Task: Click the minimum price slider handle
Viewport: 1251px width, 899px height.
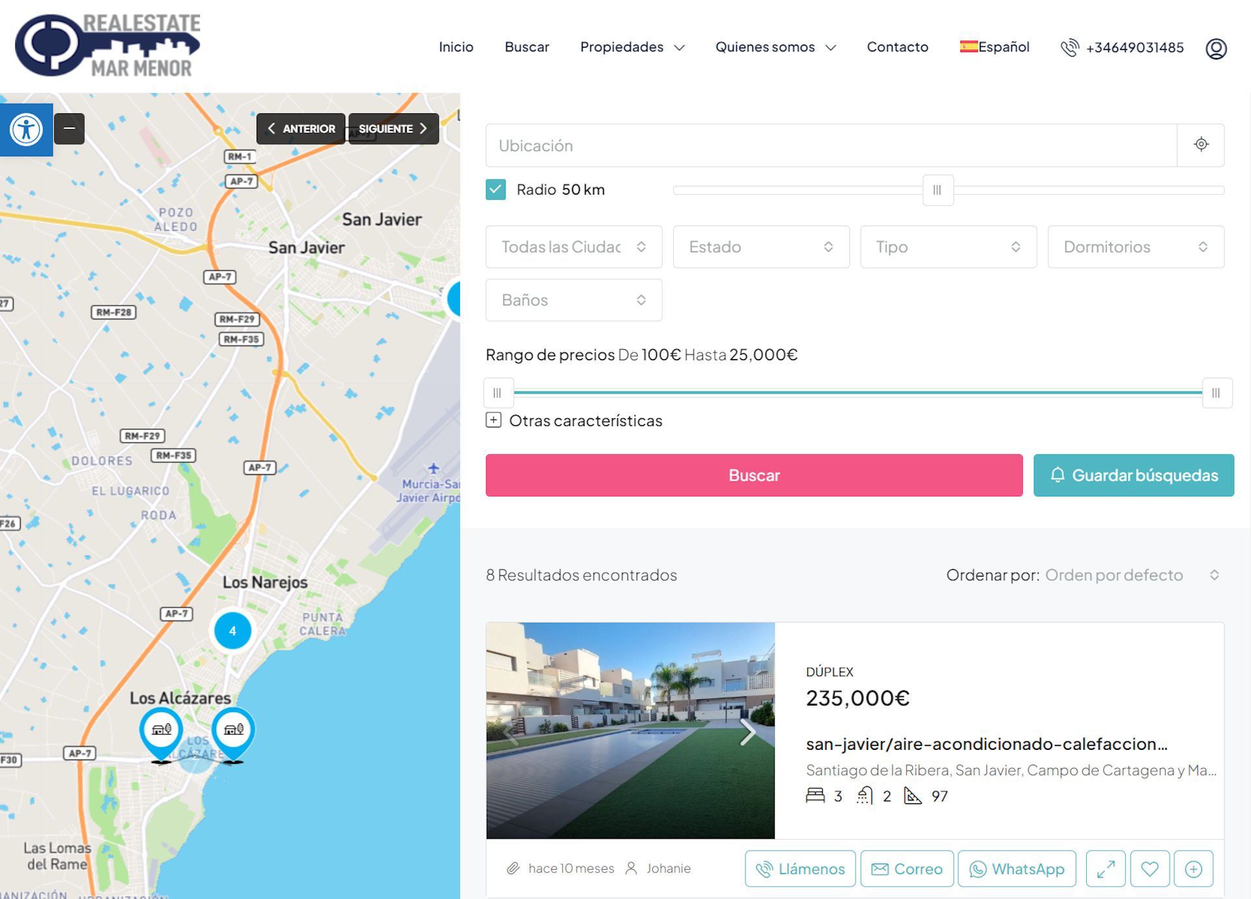Action: pyautogui.click(x=498, y=393)
